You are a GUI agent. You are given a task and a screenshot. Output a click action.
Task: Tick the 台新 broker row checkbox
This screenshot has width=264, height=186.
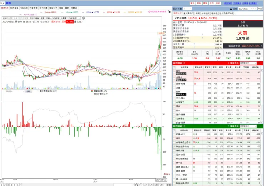[174, 93]
